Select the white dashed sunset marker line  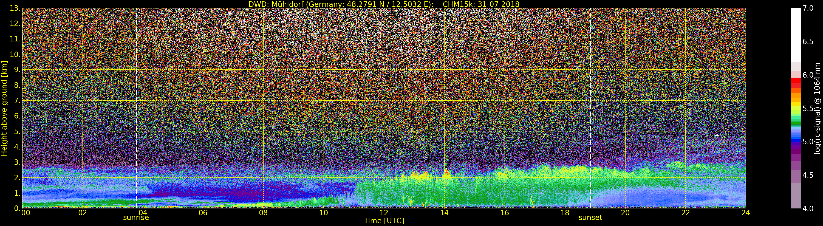[x=590, y=108]
